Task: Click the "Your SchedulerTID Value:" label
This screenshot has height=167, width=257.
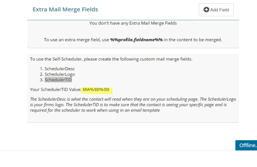Action: click(56, 89)
